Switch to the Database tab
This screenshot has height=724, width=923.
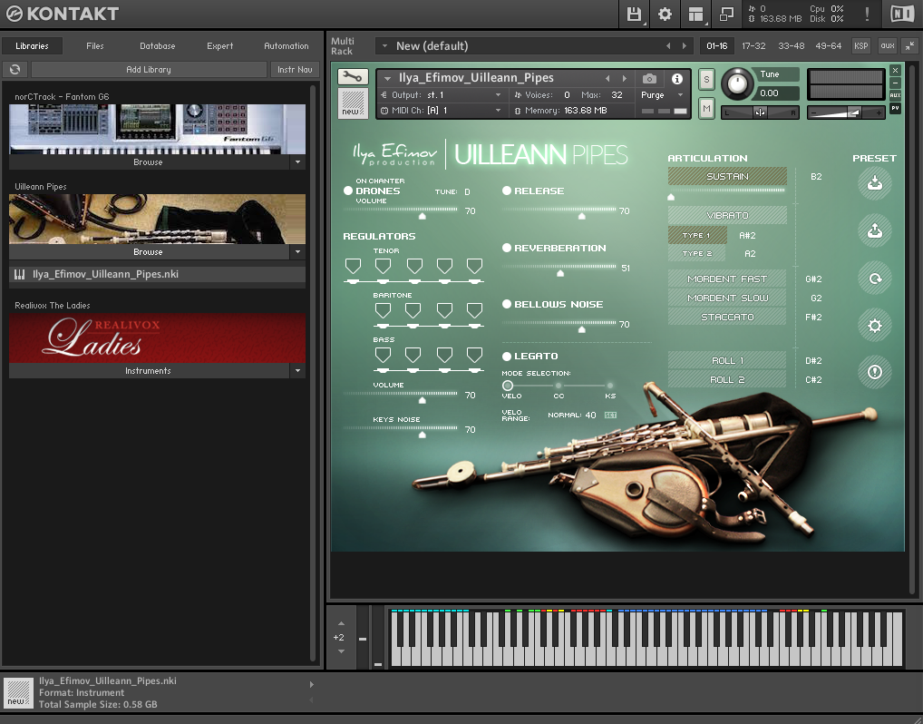(x=157, y=46)
